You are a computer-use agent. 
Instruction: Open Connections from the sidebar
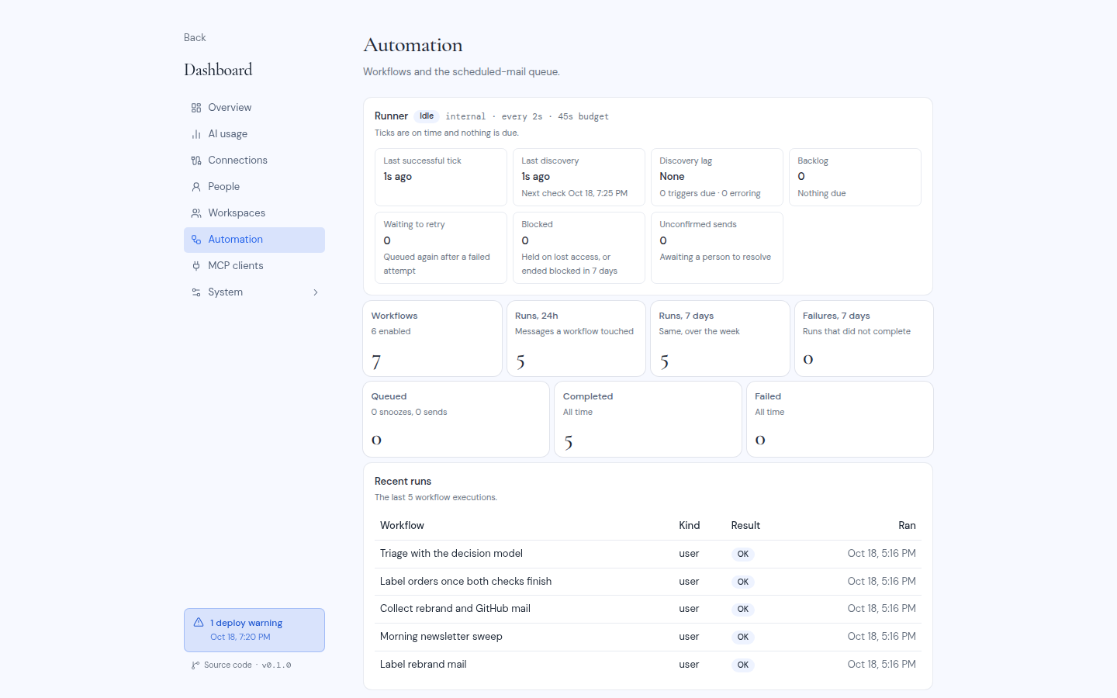pyautogui.click(x=254, y=161)
